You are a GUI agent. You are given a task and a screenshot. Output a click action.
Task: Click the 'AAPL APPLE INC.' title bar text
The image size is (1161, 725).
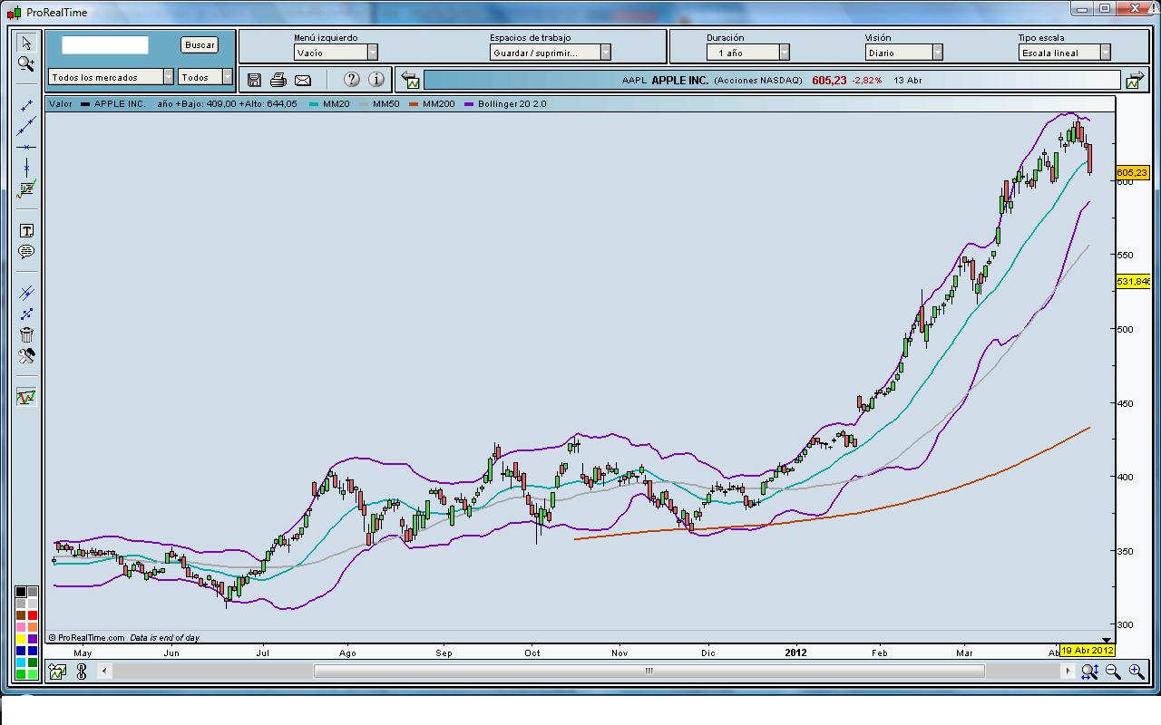(666, 81)
